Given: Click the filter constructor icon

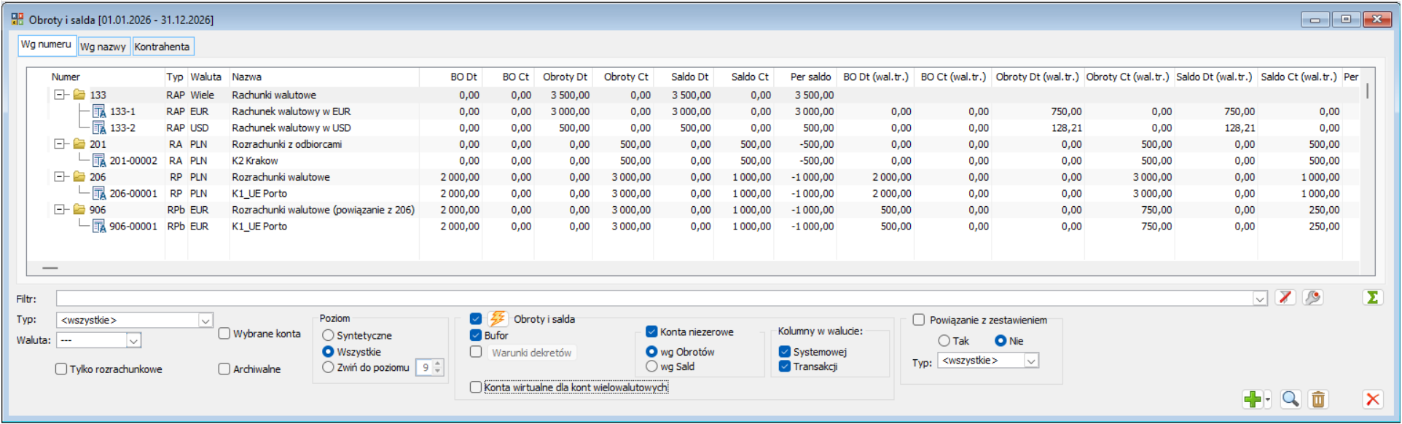Looking at the screenshot, I should 1313,297.
